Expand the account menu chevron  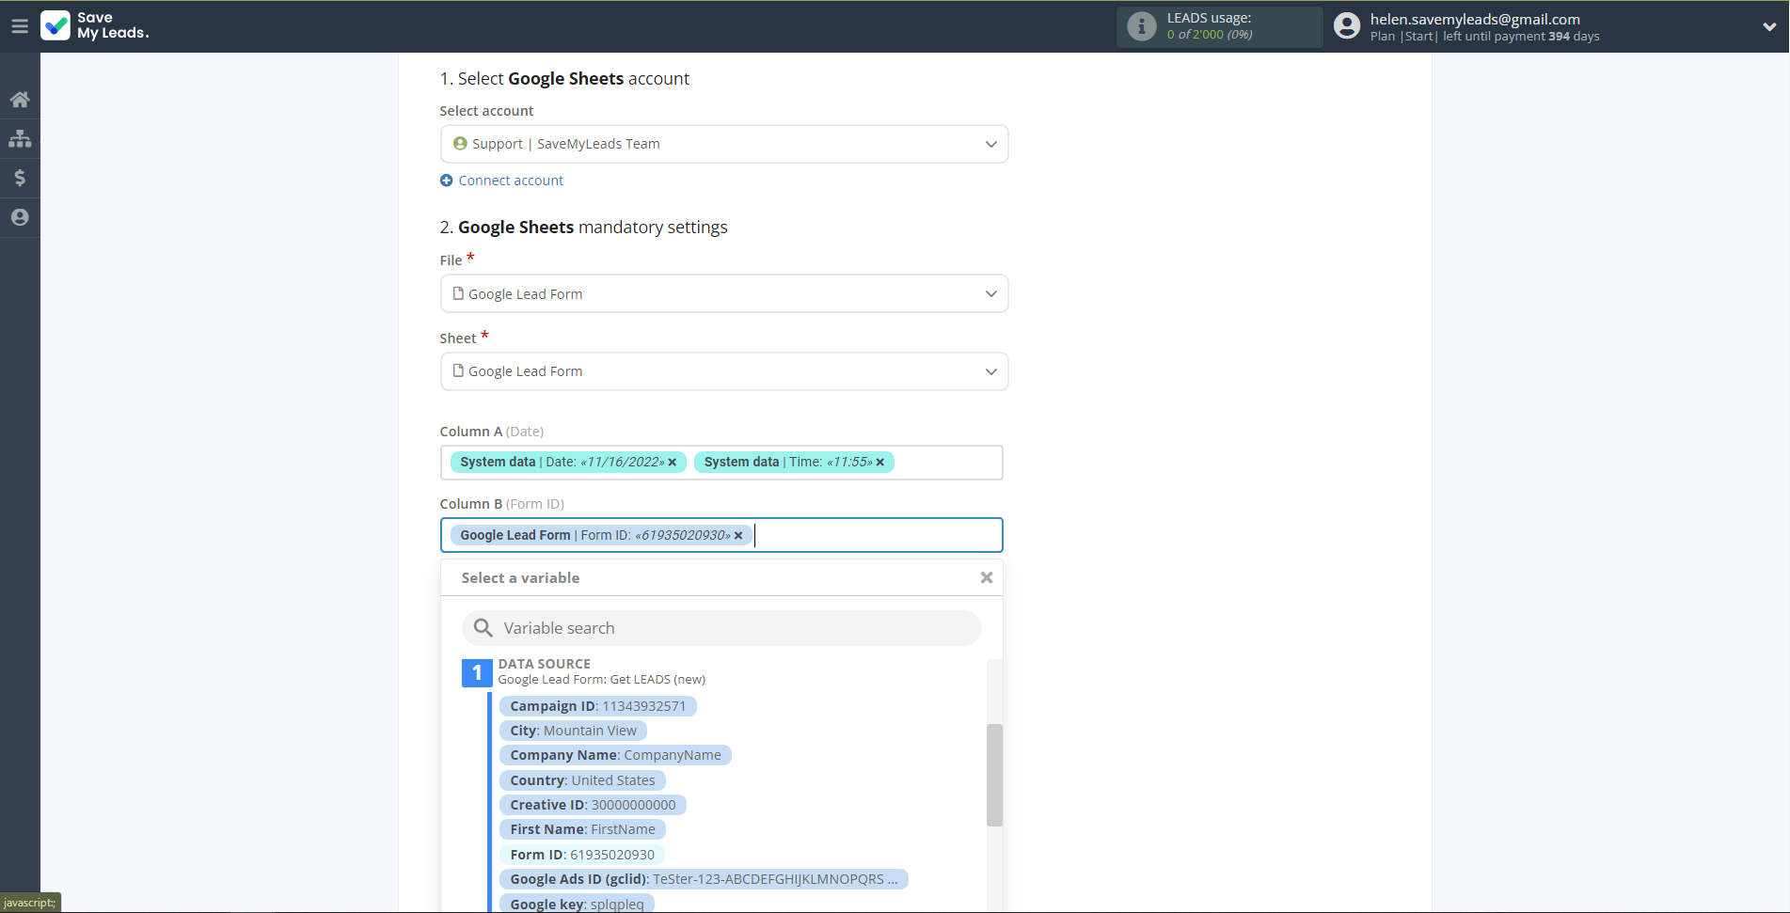(1769, 26)
